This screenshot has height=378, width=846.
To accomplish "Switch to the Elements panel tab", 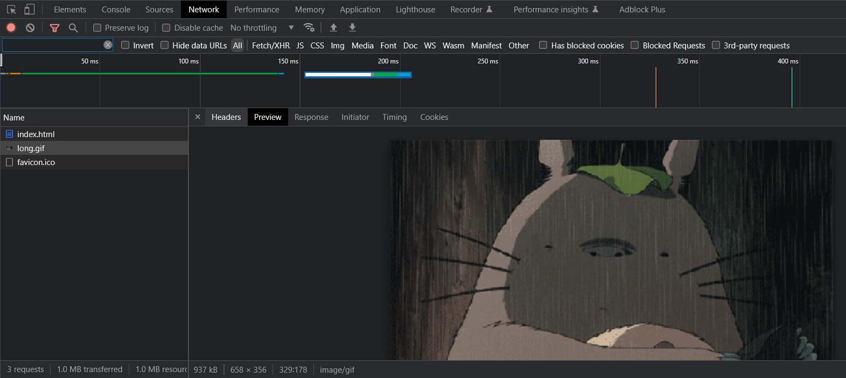I will point(70,9).
